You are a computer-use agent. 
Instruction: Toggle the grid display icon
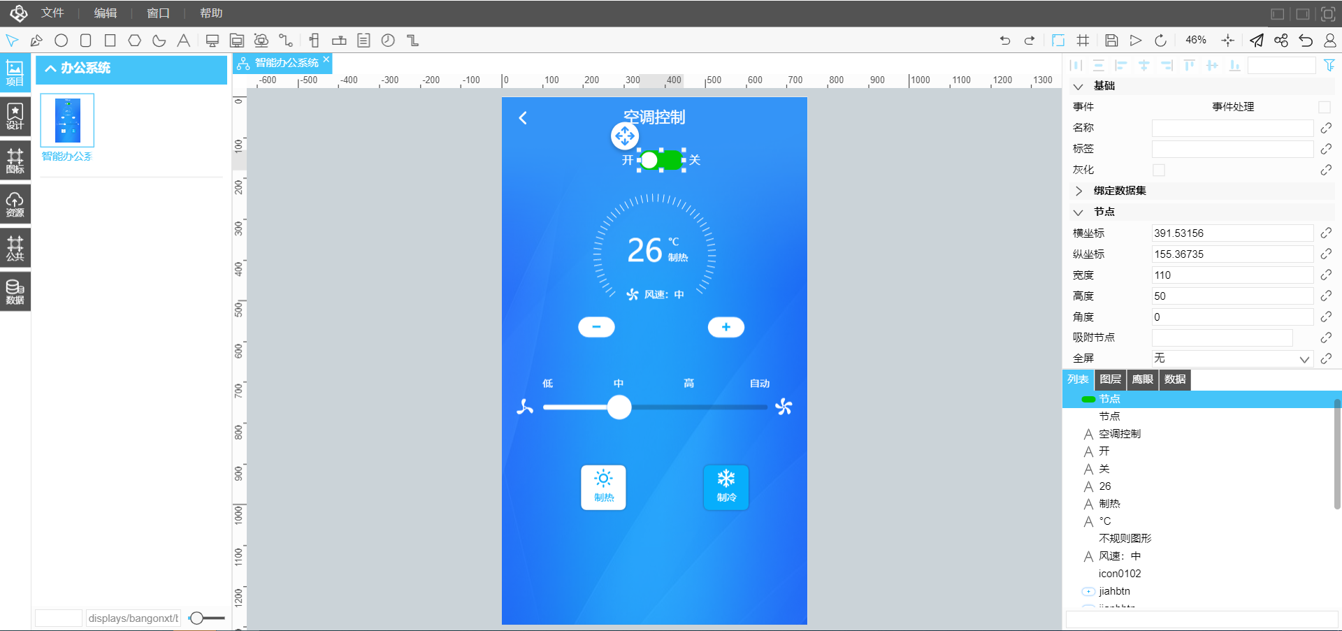click(1083, 41)
